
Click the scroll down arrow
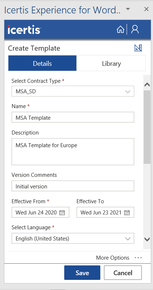coord(147,239)
